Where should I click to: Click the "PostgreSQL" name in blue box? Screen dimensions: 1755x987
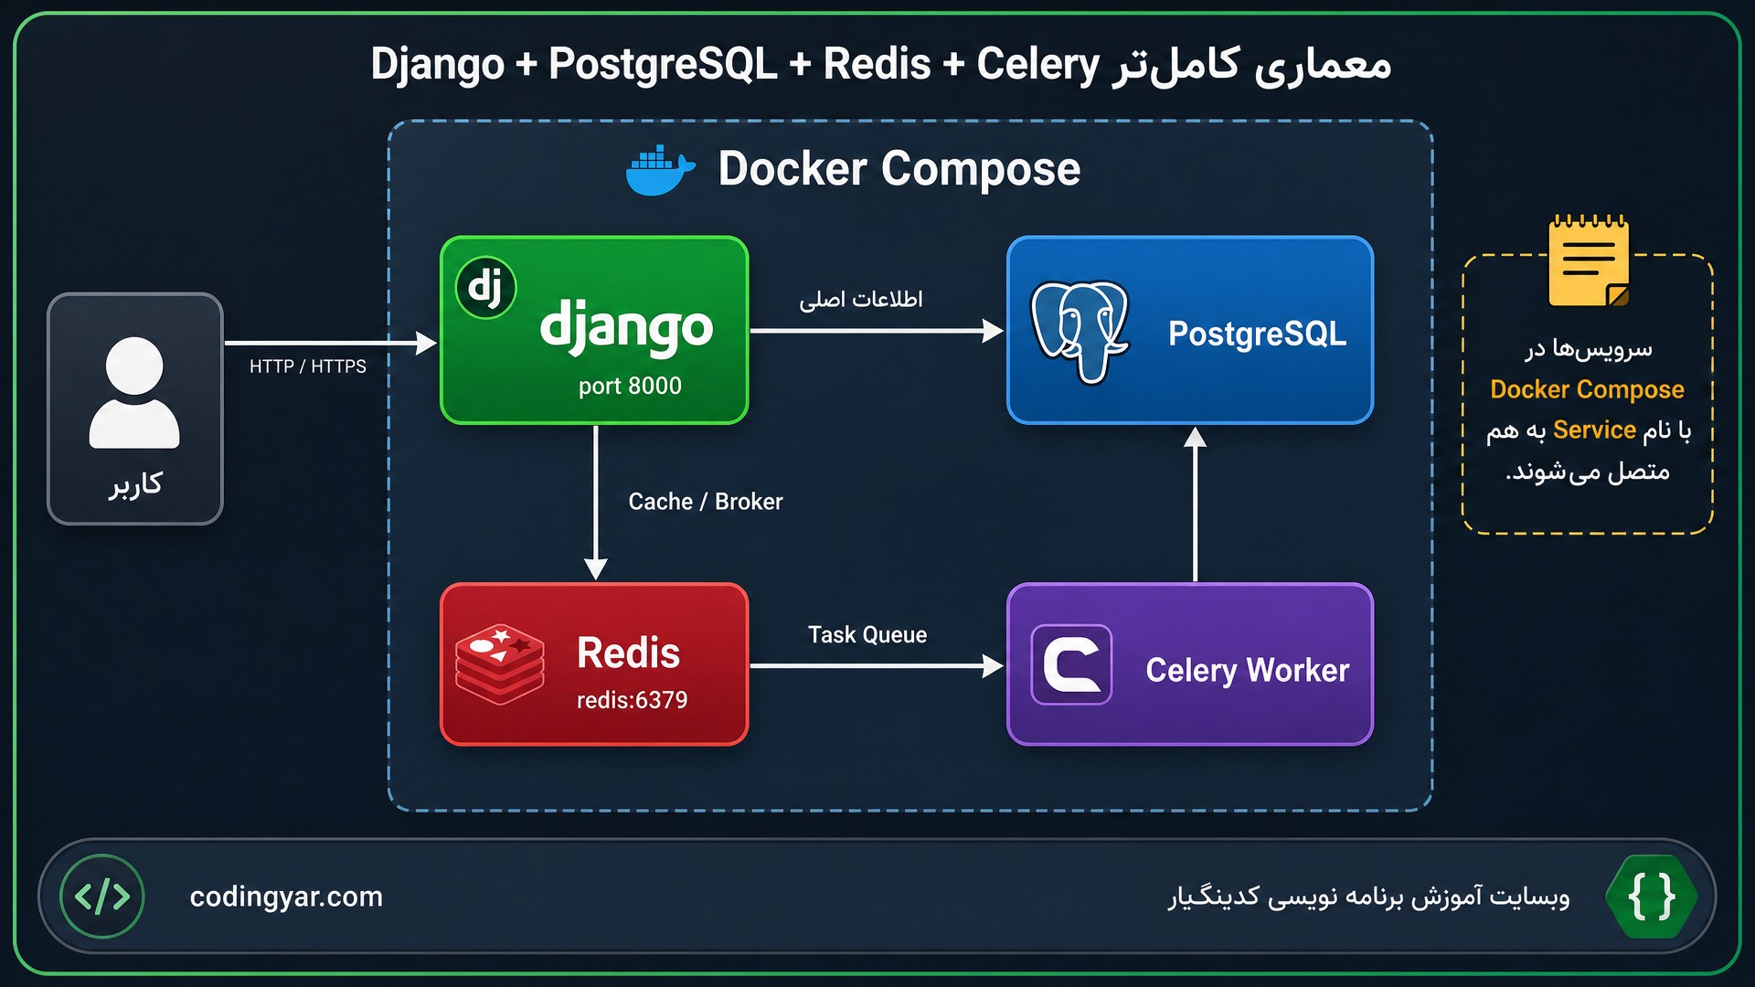(1258, 334)
